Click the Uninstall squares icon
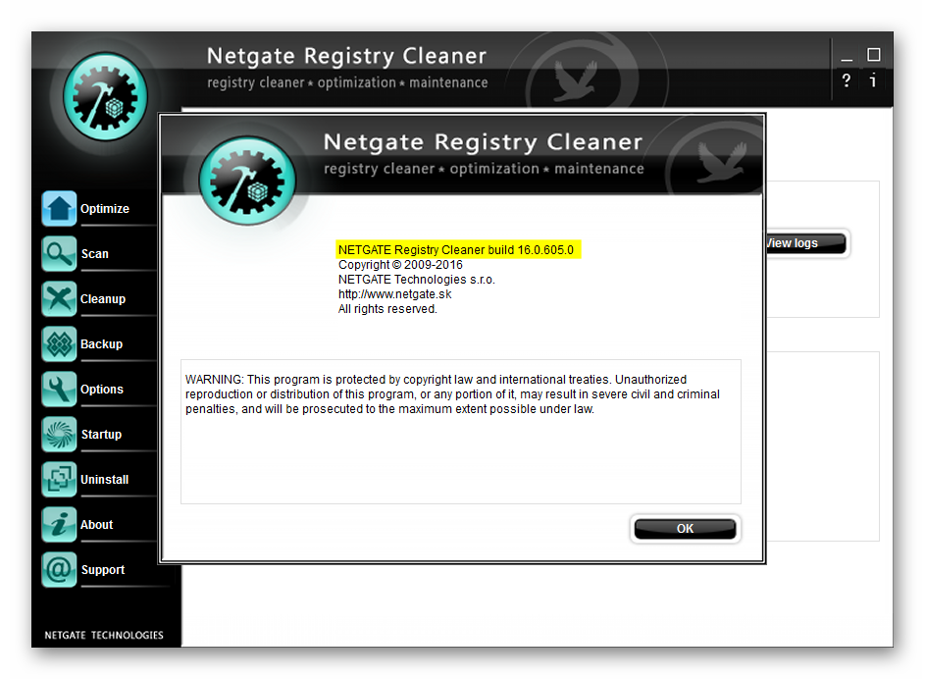The width and height of the screenshot is (925, 679). (x=59, y=479)
